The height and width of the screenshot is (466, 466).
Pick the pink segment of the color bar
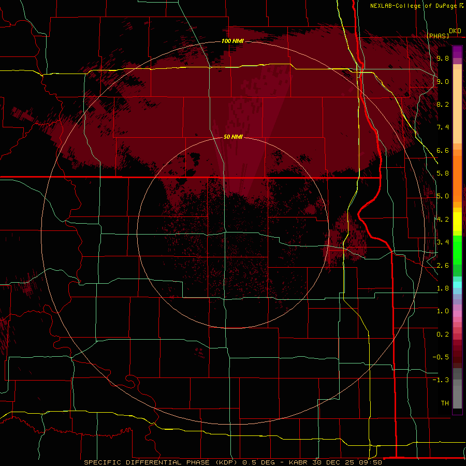(x=457, y=314)
